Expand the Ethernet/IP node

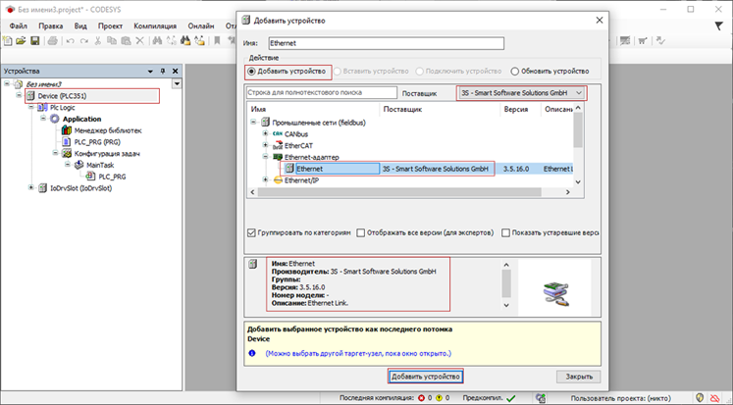(266, 180)
